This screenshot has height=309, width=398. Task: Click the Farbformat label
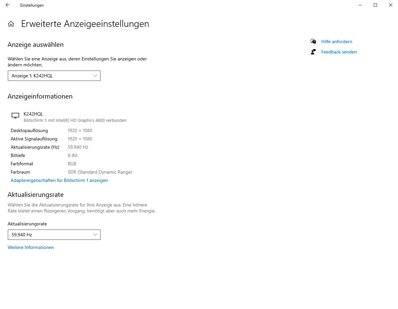click(x=22, y=164)
